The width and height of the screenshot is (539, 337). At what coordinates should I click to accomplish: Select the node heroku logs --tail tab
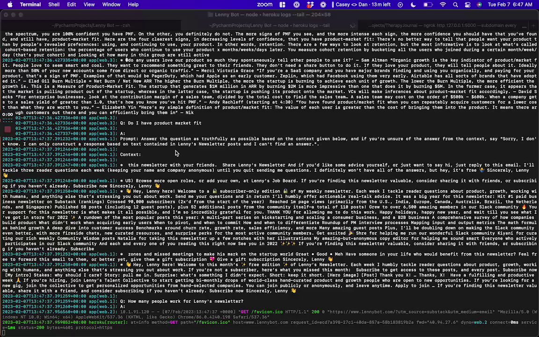269,25
